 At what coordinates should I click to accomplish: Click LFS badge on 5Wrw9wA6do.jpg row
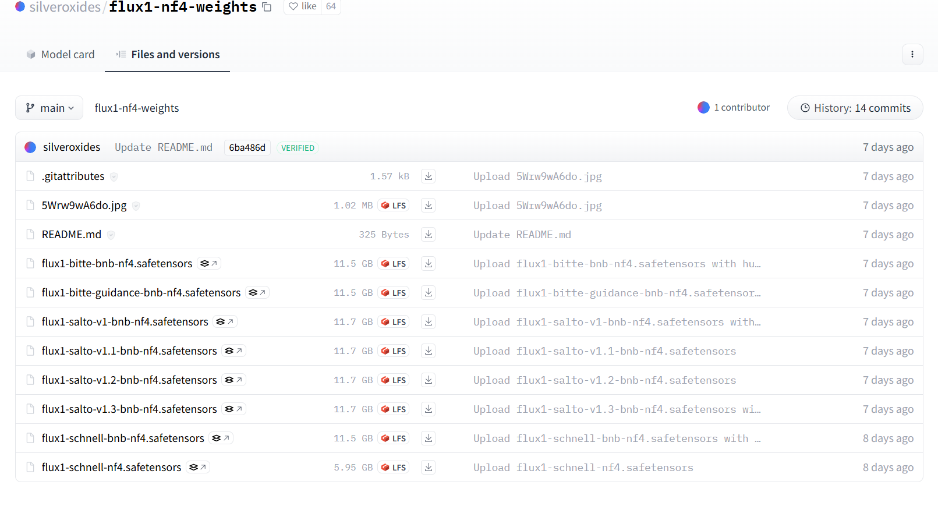coord(394,206)
